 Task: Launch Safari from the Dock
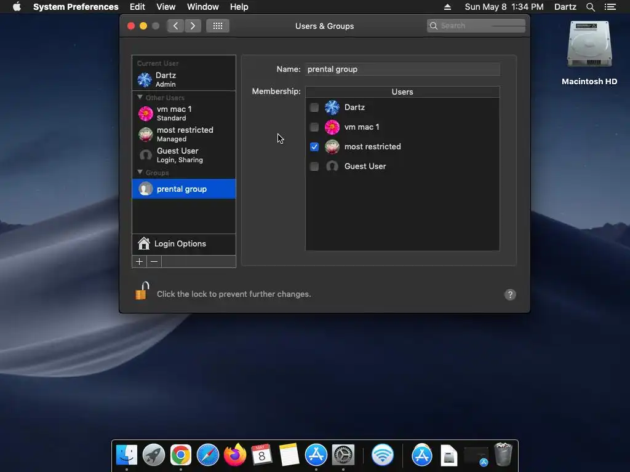[x=208, y=455]
